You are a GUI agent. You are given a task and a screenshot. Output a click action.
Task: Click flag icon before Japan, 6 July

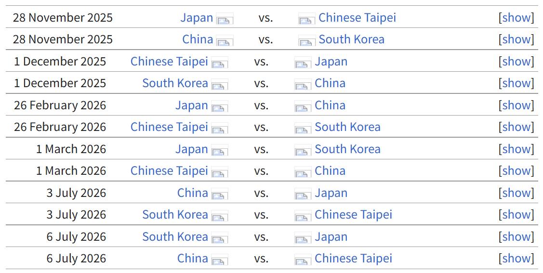tap(303, 239)
